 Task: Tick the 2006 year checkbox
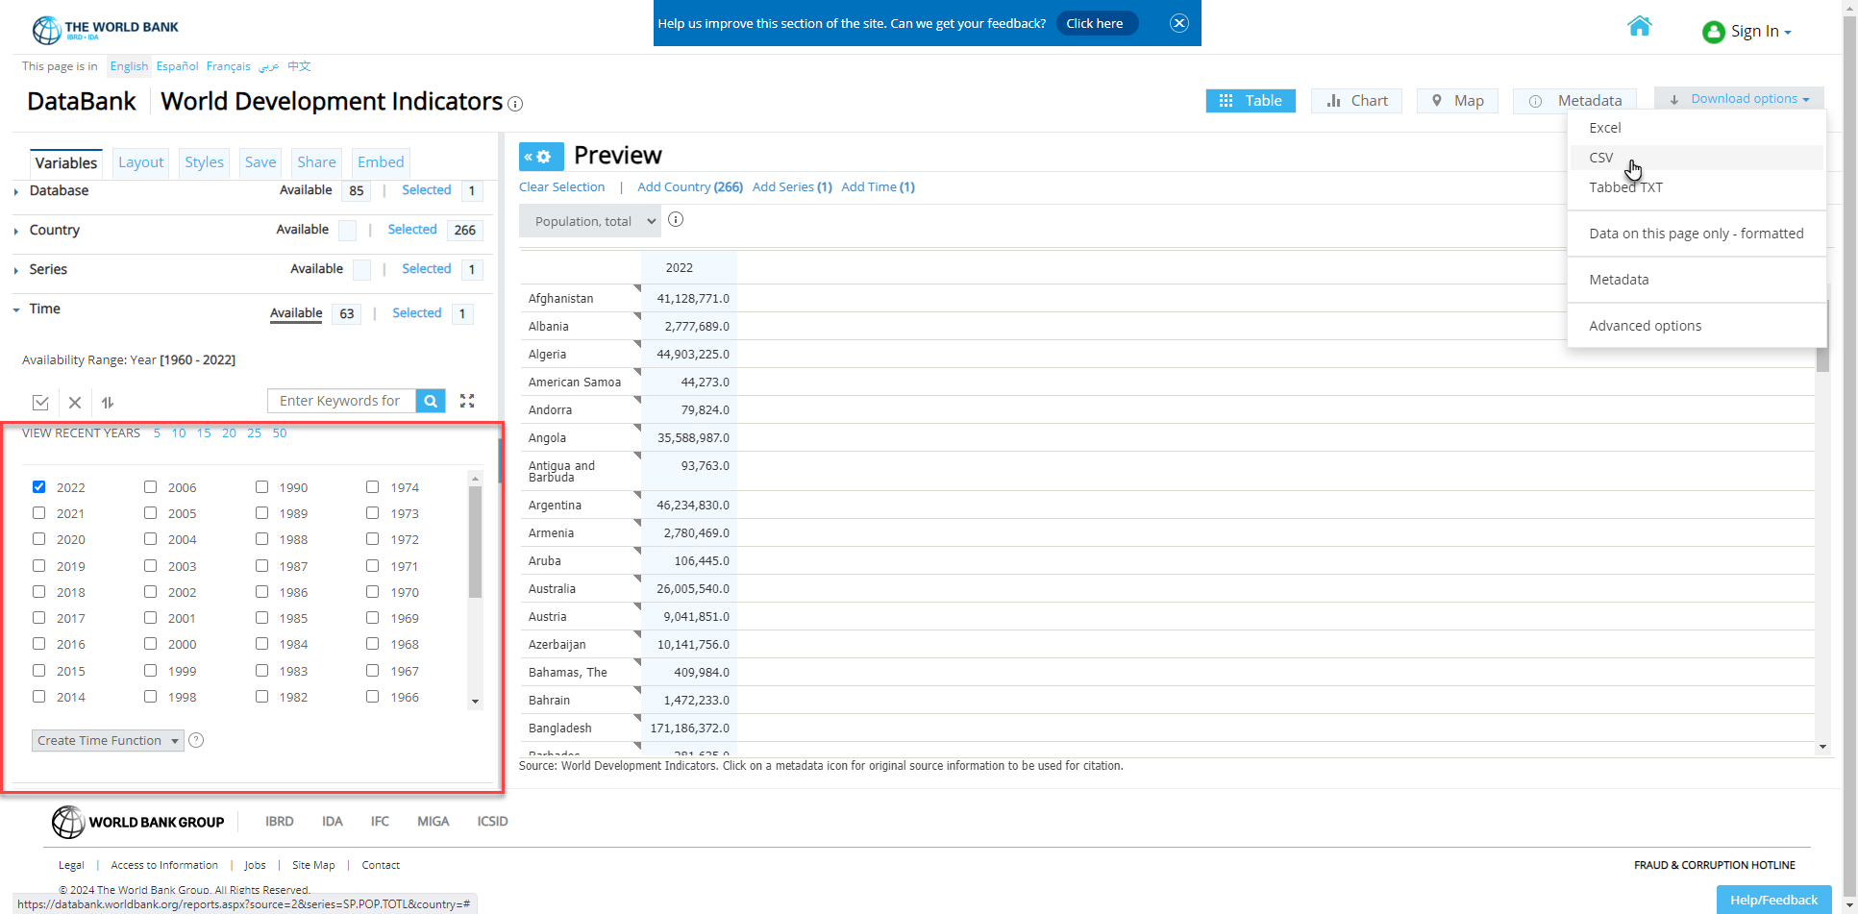tap(151, 487)
